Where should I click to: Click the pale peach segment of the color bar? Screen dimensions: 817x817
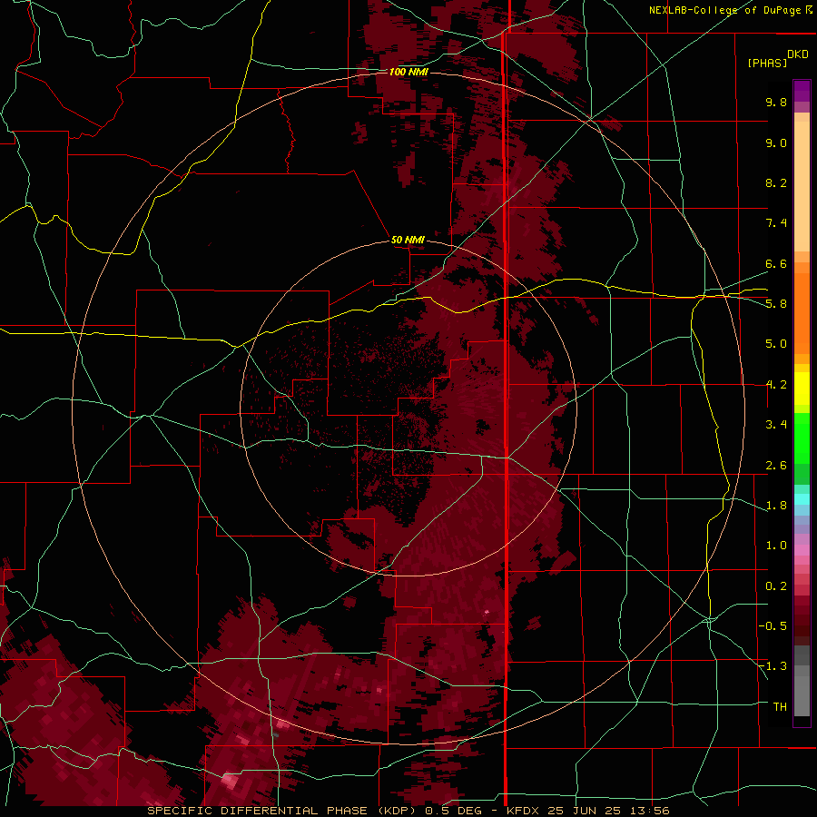click(x=802, y=186)
